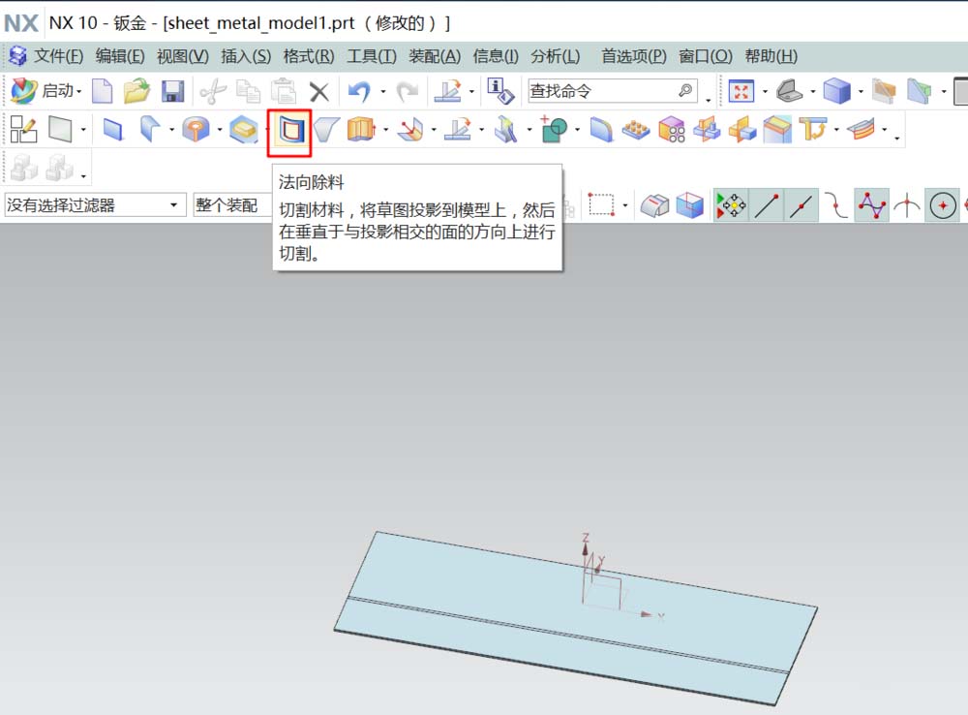Click the rectangle selection mode icon
Viewport: 968px width, 715px height.
pyautogui.click(x=601, y=205)
